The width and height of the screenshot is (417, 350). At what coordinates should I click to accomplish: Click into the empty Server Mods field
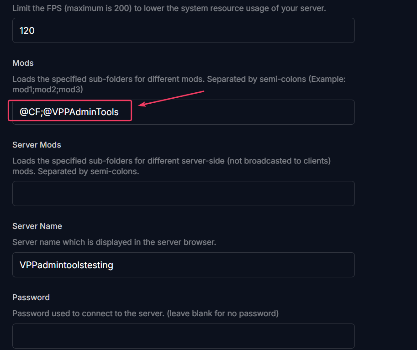tap(183, 193)
